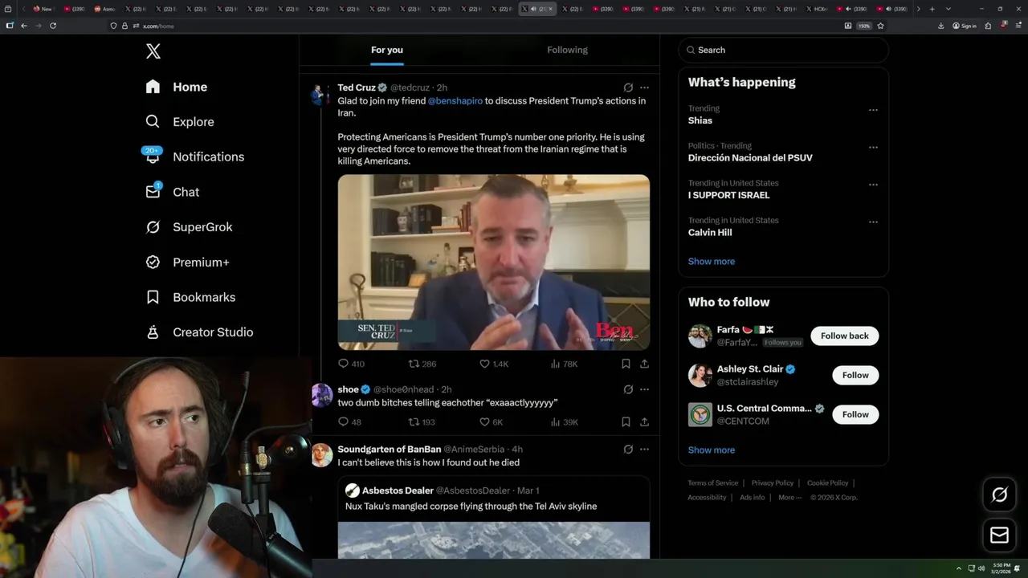Focus the Search input field

coord(784,50)
